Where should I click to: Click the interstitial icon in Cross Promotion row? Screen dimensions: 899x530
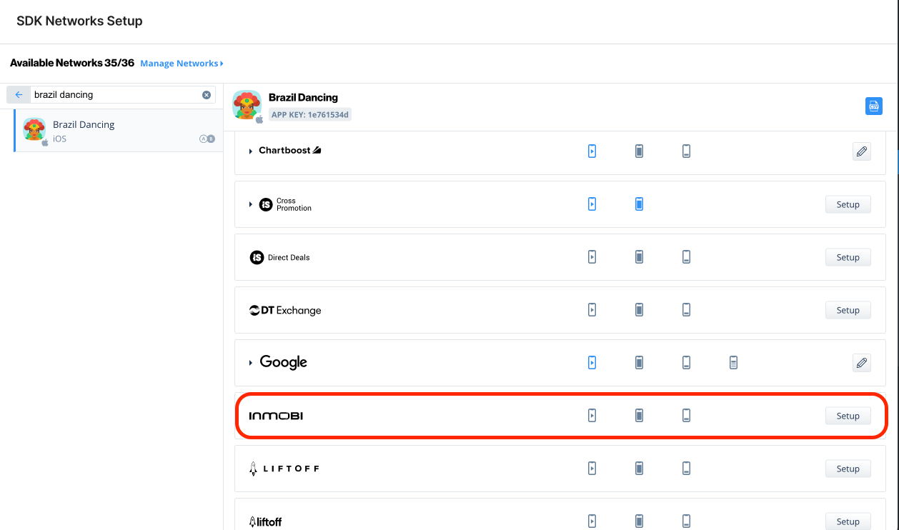[639, 204]
